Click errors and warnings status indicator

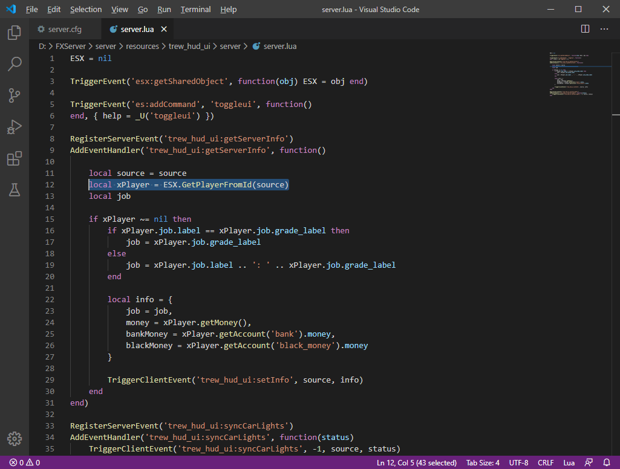point(24,463)
